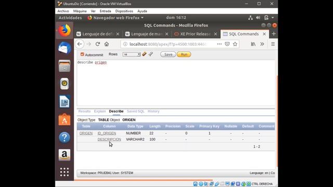Select the Results tab
The width and height of the screenshot is (333, 187).
click(84, 111)
